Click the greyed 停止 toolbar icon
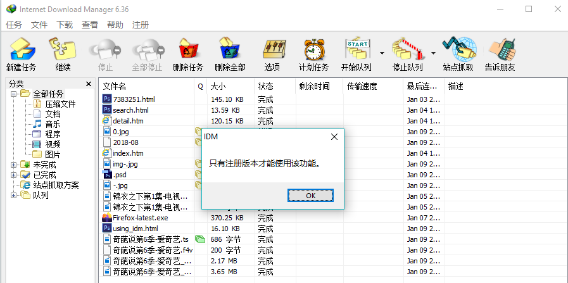The width and height of the screenshot is (568, 283). click(105, 49)
